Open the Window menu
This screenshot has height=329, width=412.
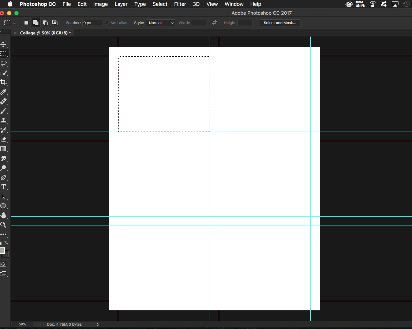(234, 4)
